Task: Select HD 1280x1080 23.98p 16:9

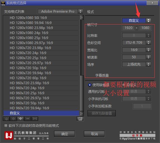Action: click(41, 28)
